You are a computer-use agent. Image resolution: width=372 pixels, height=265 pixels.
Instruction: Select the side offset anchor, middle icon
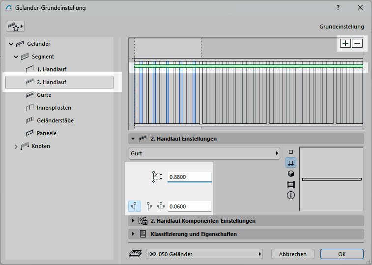point(149,206)
